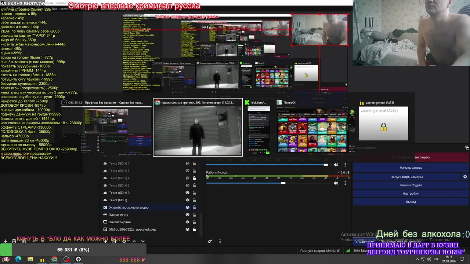The width and height of the screenshot is (470, 264).
Task: Move selected source up with chevron
Action: [134, 241]
